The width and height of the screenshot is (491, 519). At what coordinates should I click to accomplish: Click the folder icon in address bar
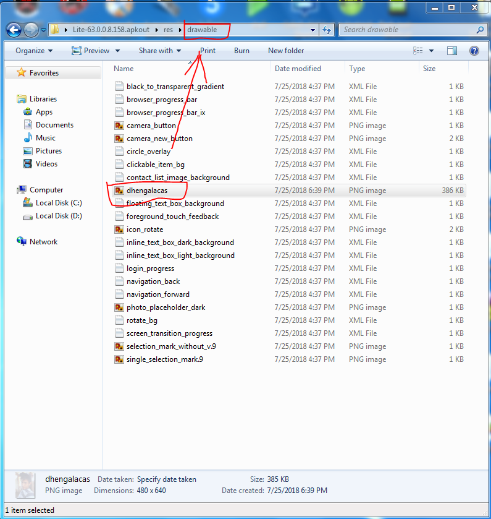(x=54, y=30)
